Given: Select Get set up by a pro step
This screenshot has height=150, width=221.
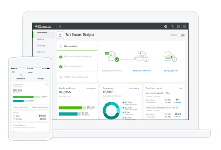Looking at the screenshot, I should (x=77, y=66).
